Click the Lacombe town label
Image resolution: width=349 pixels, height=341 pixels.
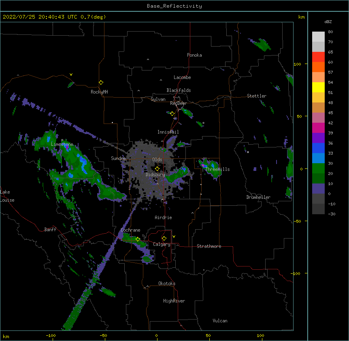182,77
